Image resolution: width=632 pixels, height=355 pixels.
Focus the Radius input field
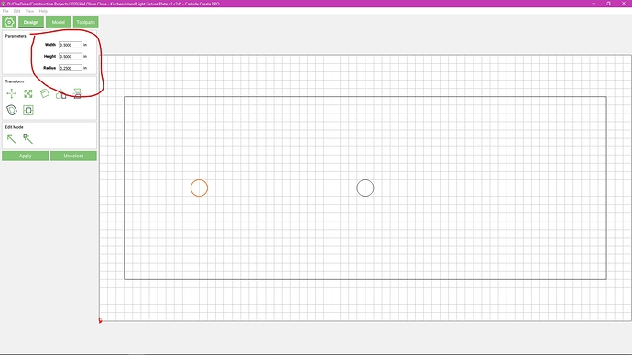click(71, 68)
